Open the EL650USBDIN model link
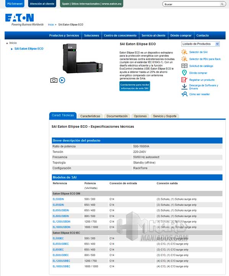The height and width of the screenshot is (276, 229). (61, 210)
